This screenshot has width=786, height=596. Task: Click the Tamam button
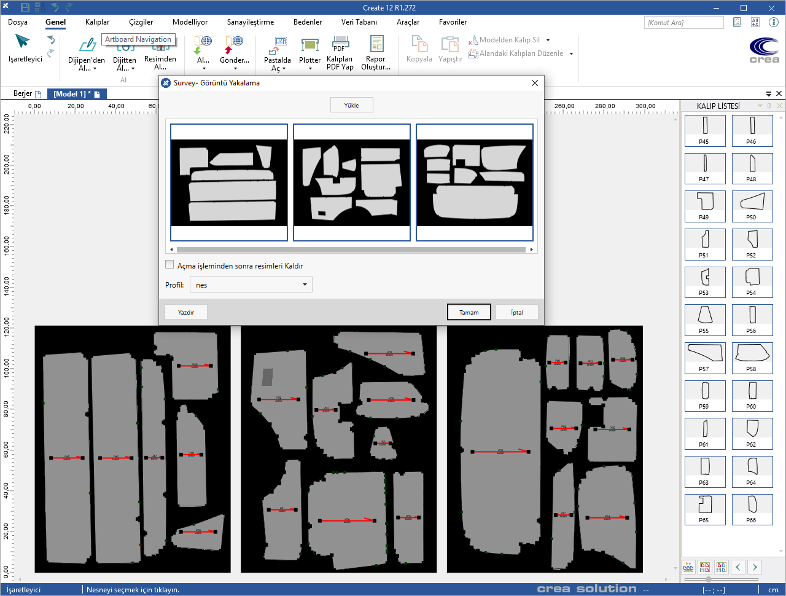[469, 312]
